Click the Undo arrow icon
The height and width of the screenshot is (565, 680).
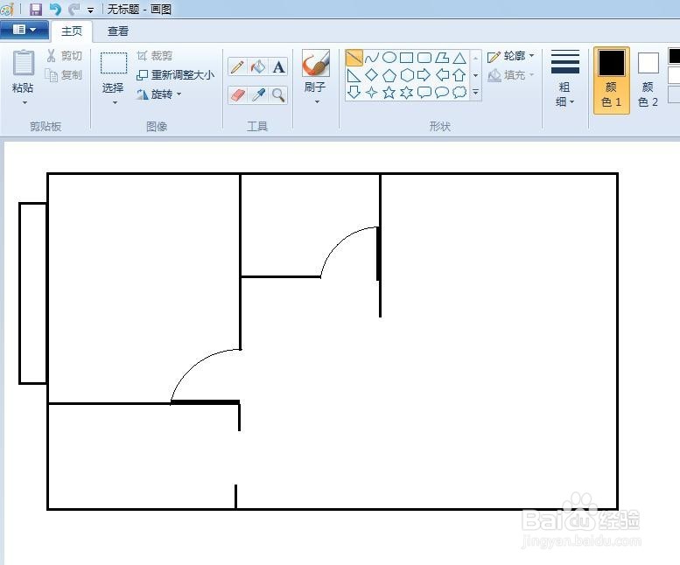click(x=55, y=9)
